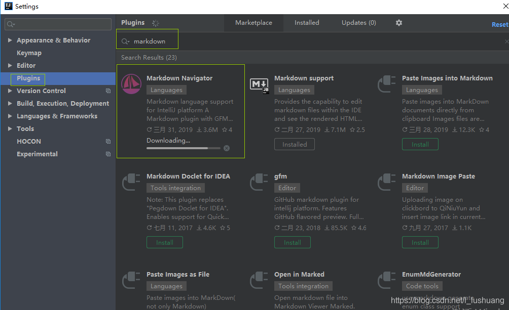This screenshot has width=509, height=310.
Task: Click the Tools integration tag under Open in Marked
Action: 303,286
